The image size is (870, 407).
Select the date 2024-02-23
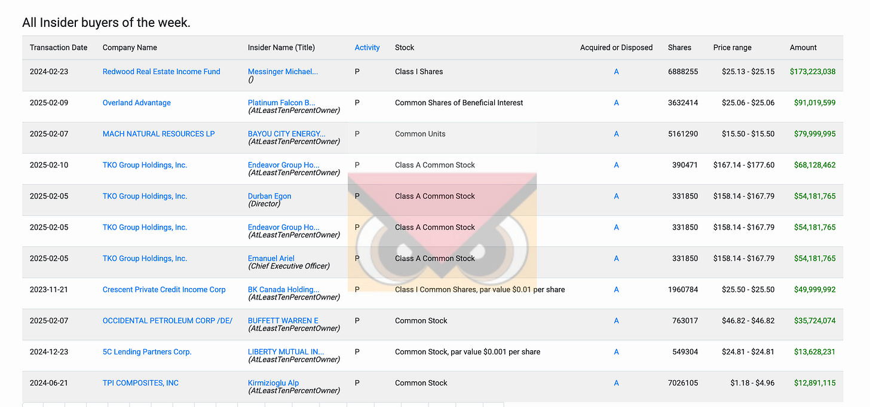coord(49,71)
